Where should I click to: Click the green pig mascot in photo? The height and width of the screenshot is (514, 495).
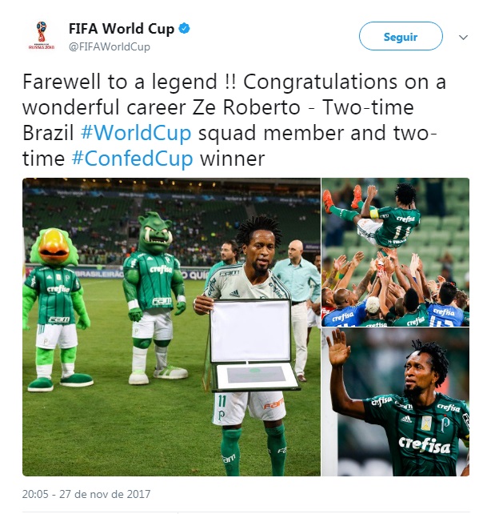(155, 297)
